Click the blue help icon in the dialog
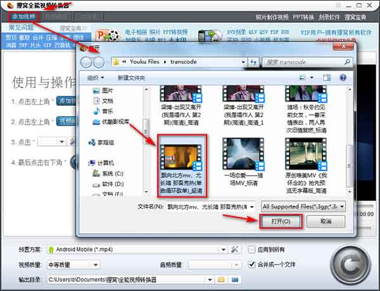The image size is (380, 291). pos(343,77)
